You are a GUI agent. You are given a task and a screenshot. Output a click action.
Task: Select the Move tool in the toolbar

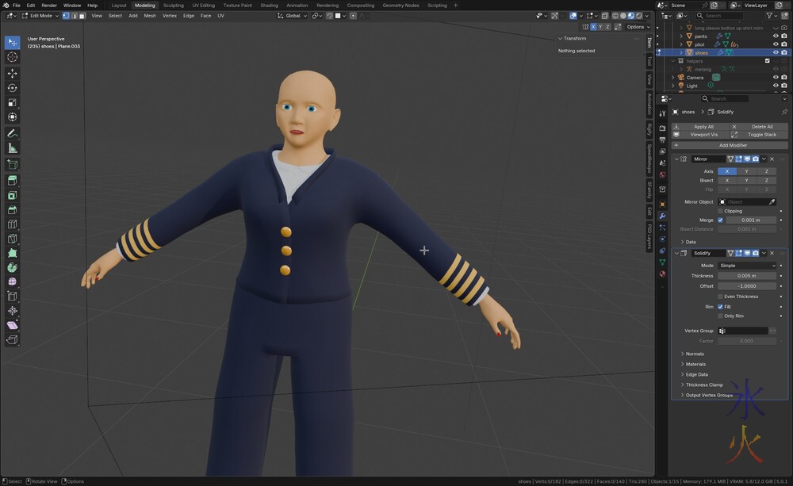13,73
